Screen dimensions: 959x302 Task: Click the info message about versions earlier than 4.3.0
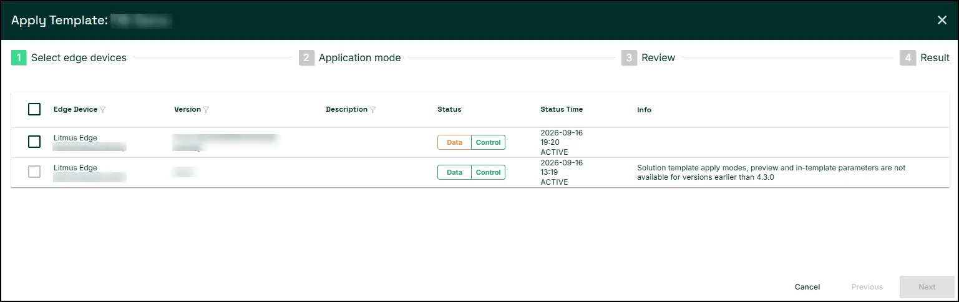pos(771,172)
